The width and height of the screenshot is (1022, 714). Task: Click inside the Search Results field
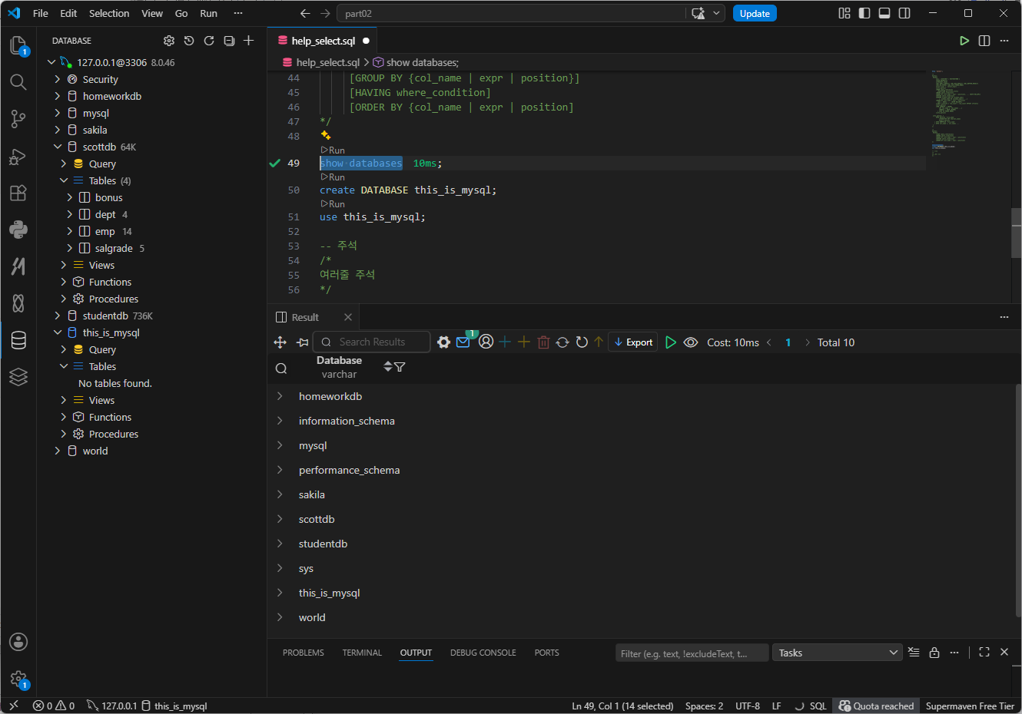(372, 342)
